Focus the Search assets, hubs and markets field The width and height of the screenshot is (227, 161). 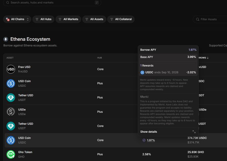[52, 3]
